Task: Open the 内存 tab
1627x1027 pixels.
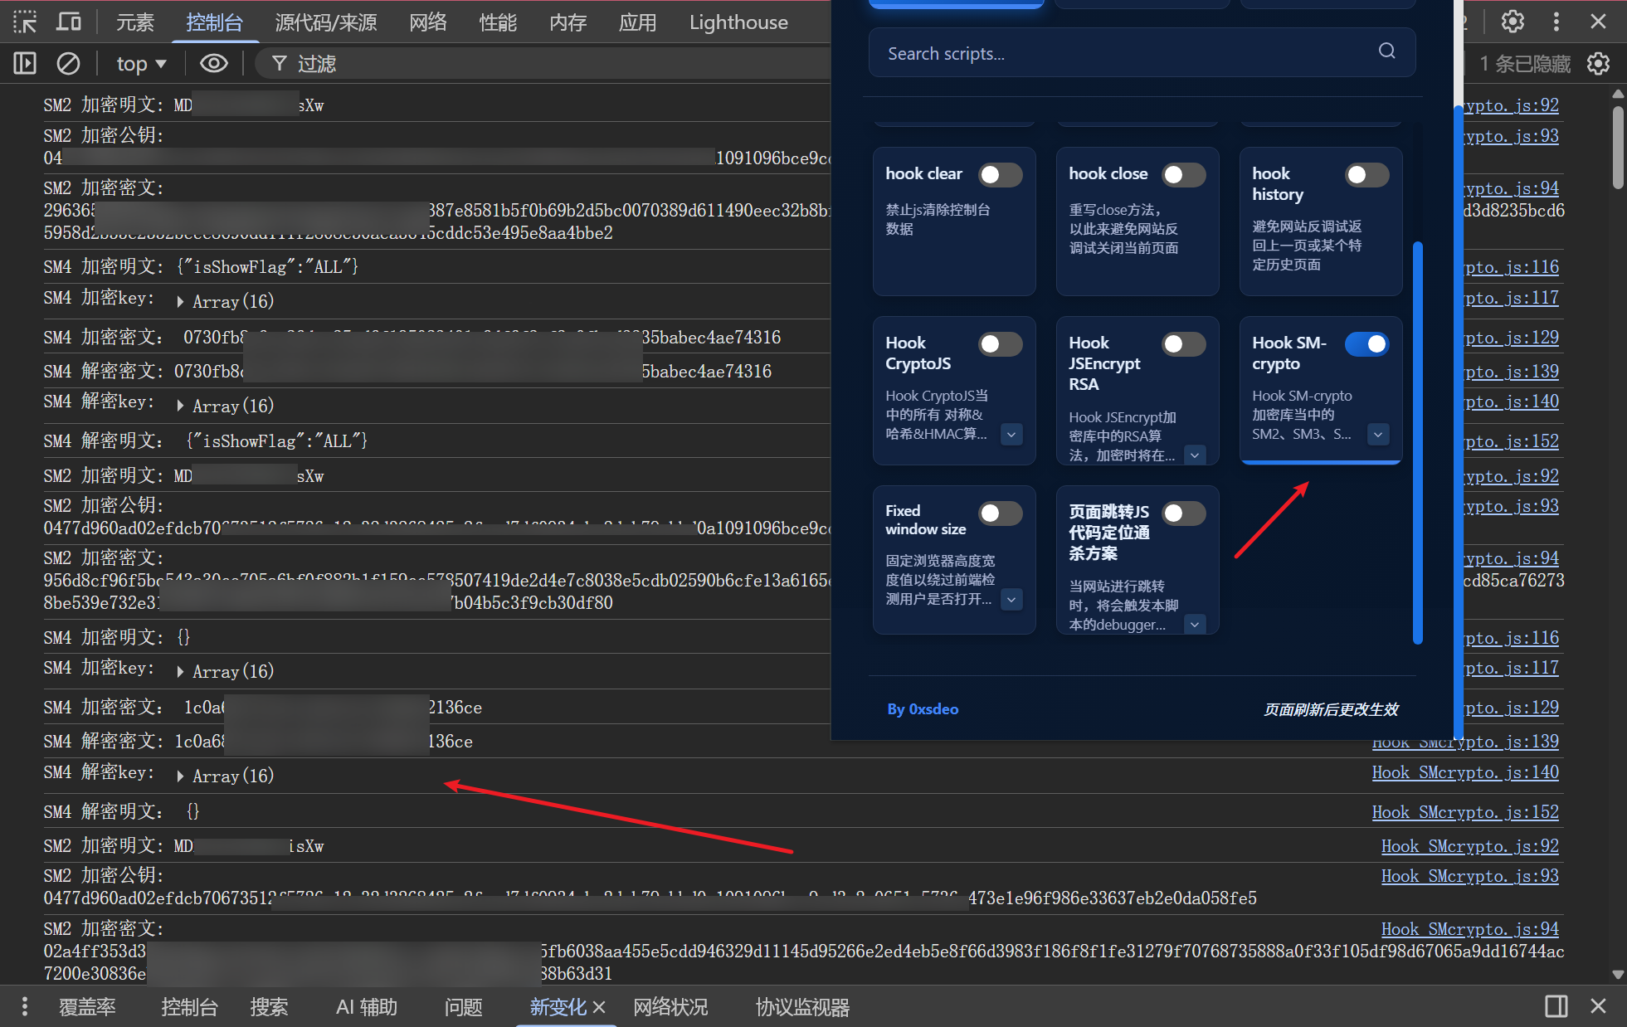Action: click(x=568, y=22)
